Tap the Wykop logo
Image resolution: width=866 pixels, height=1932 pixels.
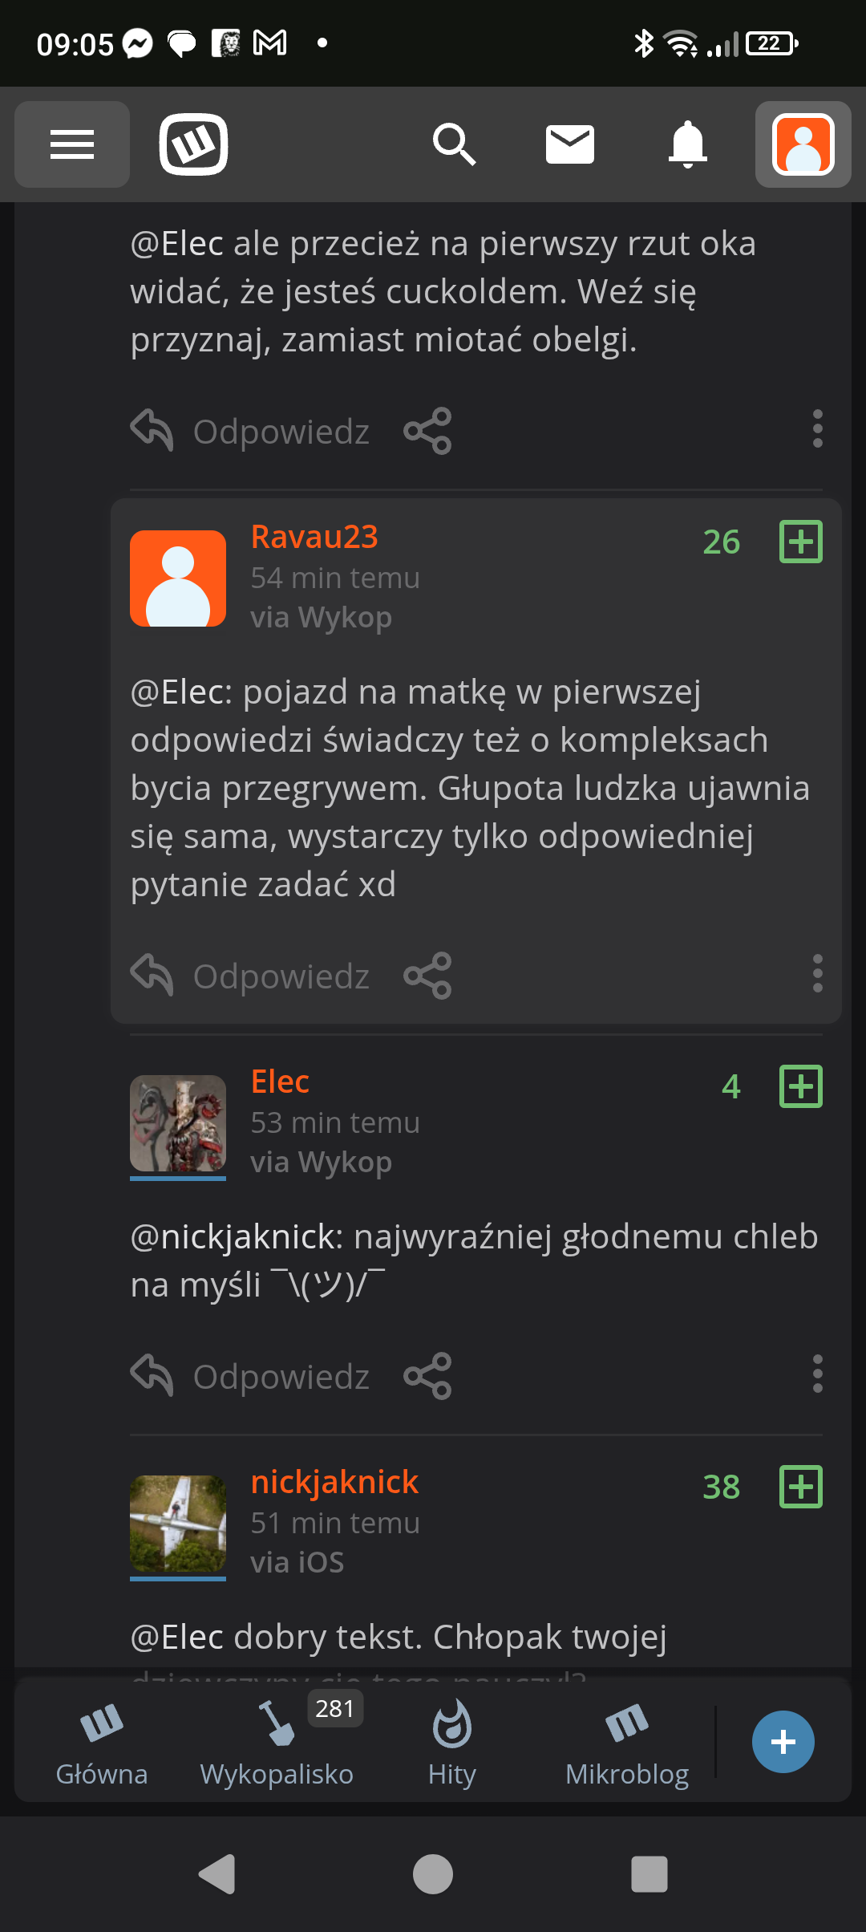(193, 144)
